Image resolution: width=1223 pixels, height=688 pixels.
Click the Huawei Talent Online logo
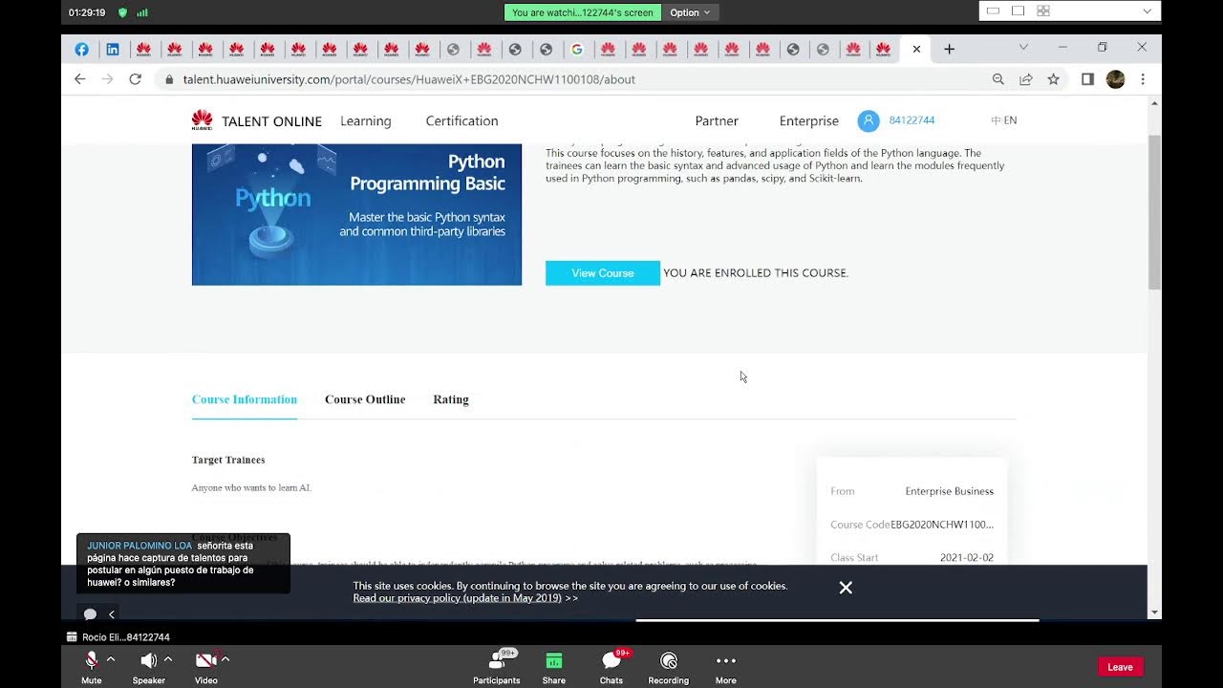click(258, 120)
